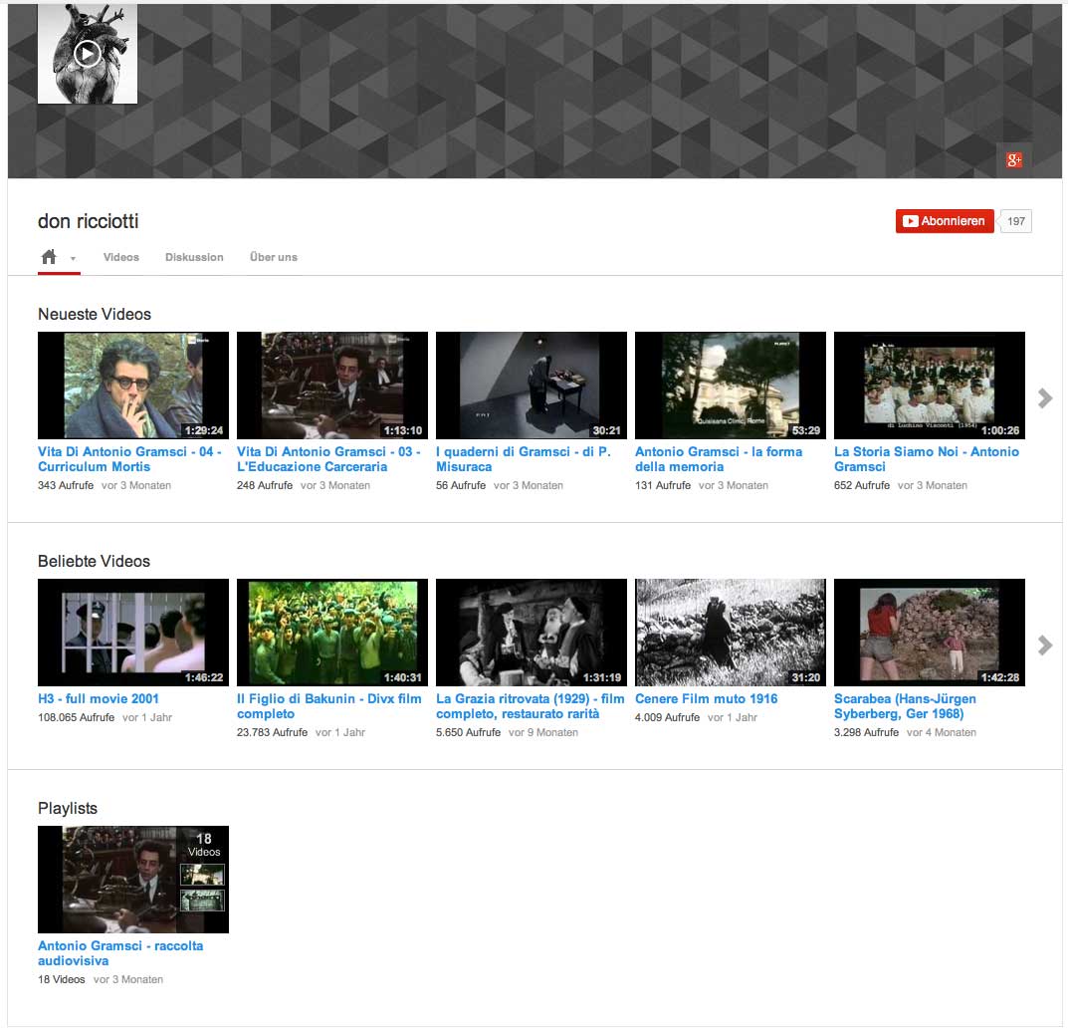Viewport: 1068px width, 1031px height.
Task: Show next Beliebte Videos with right arrow
Action: [1044, 644]
